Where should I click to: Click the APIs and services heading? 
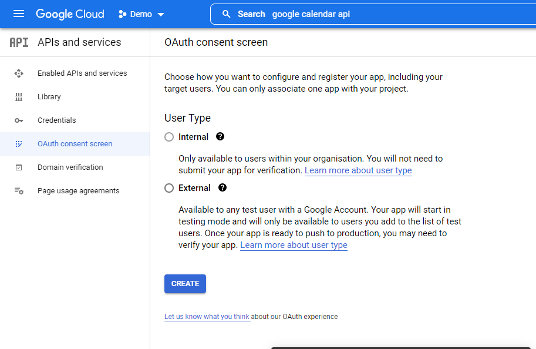click(x=79, y=42)
